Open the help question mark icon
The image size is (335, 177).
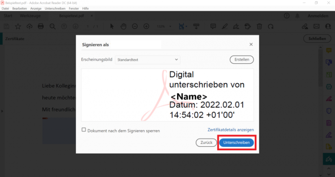[287, 16]
